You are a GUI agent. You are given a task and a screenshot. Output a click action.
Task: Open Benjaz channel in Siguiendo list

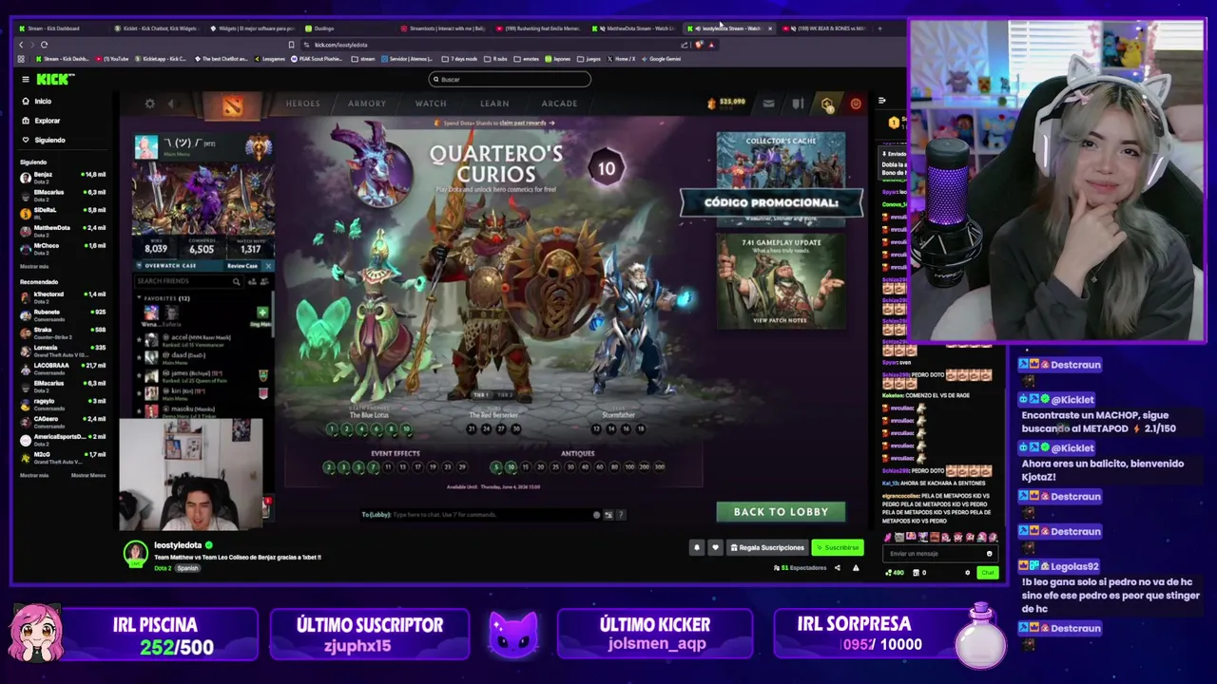click(62, 178)
